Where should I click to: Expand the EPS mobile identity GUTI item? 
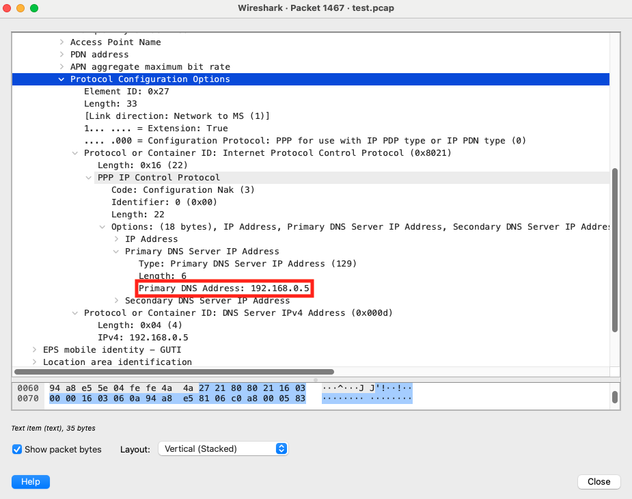(34, 349)
